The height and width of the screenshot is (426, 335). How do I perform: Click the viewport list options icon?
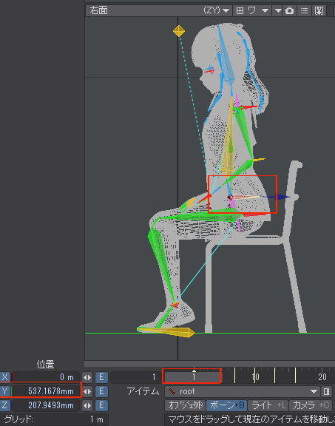pos(304,11)
